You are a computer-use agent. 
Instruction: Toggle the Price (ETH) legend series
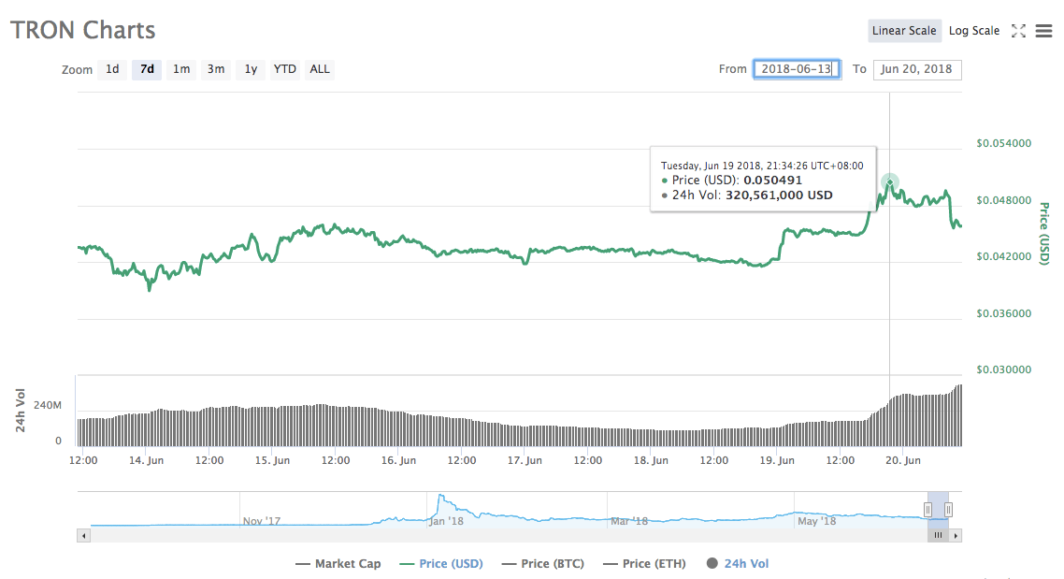click(x=644, y=563)
